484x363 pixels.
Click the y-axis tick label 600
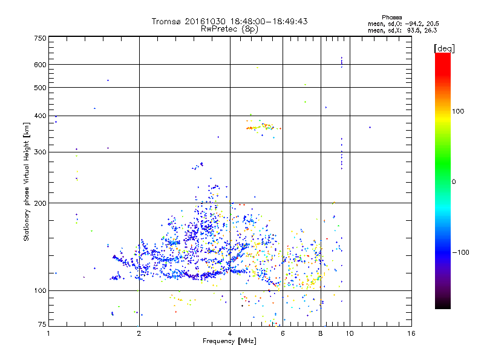click(x=40, y=65)
